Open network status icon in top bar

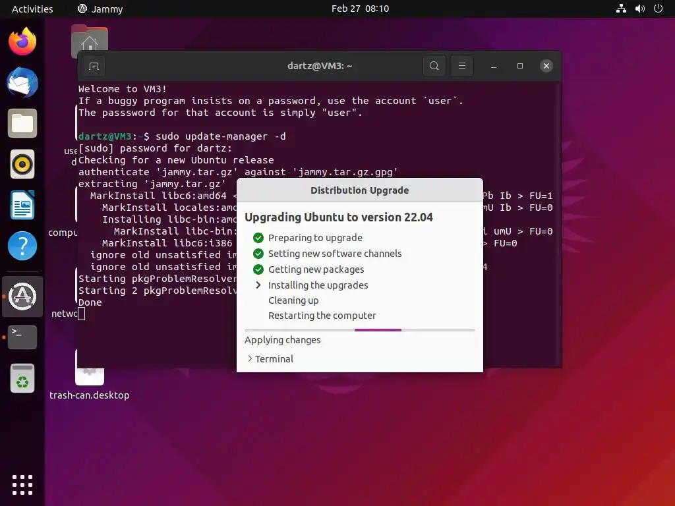pyautogui.click(x=621, y=9)
